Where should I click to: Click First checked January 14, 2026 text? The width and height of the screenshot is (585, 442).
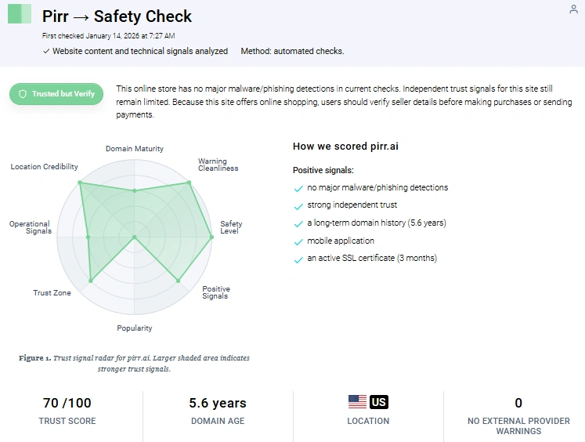(109, 36)
